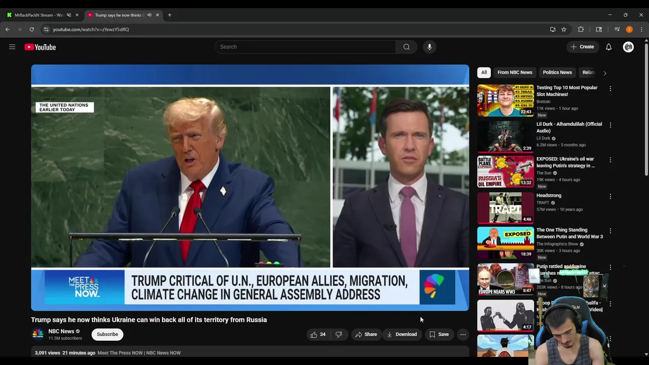Click the search magnifier button
Image resolution: width=649 pixels, height=365 pixels.
406,47
